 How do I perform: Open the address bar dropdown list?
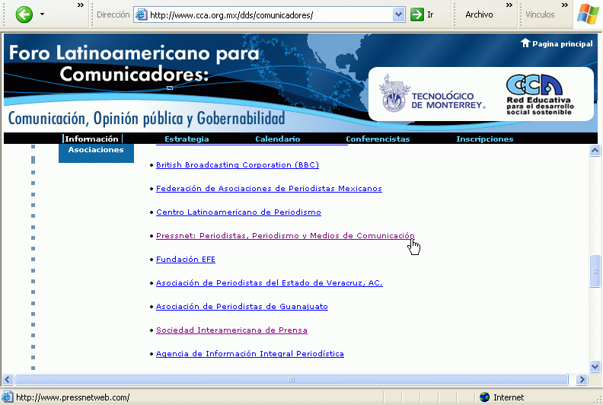[398, 15]
